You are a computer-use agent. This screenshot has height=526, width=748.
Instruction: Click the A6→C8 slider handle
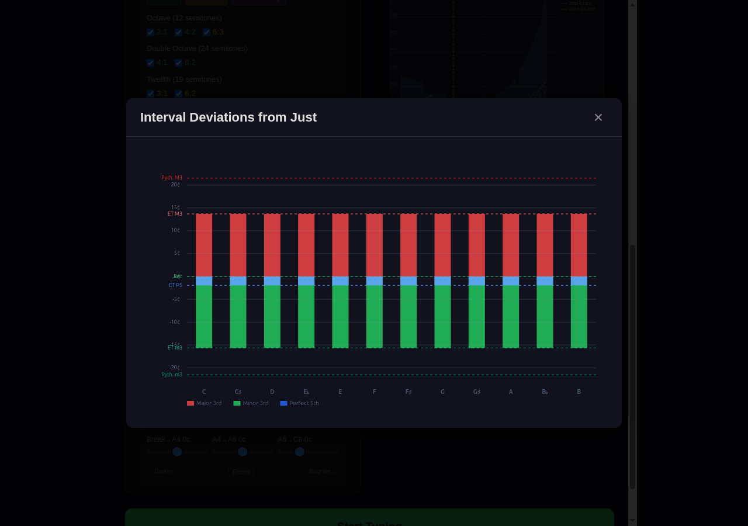[300, 452]
